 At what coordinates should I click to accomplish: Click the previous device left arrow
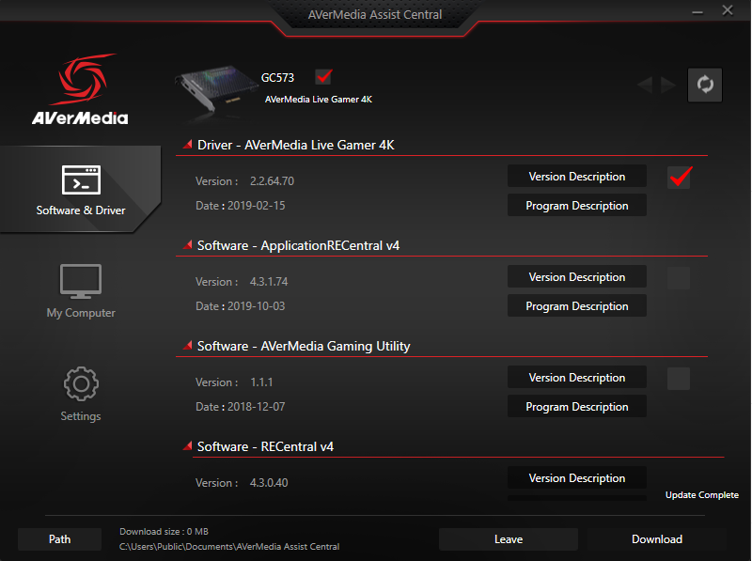645,86
